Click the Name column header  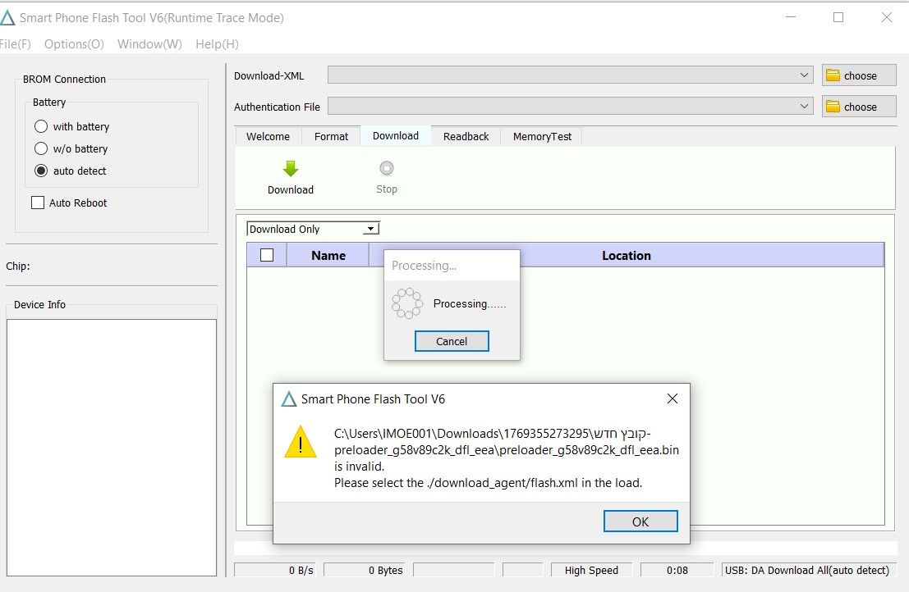[328, 255]
